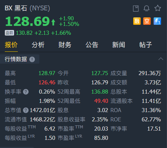This screenshot has height=148, width=167.
Task: Open the notes bookmark icon
Action: tap(136, 9)
